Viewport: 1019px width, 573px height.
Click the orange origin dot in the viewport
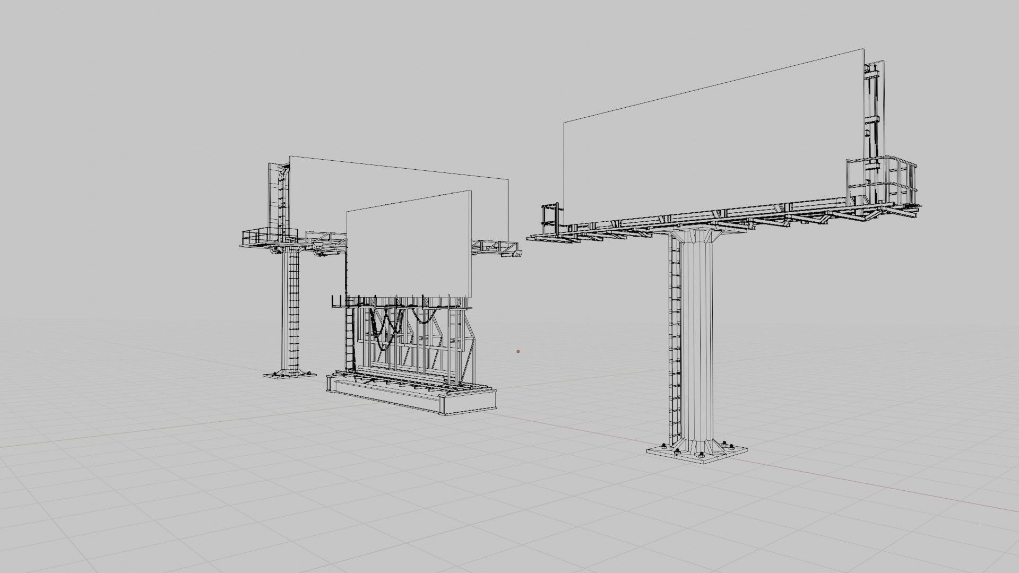click(518, 351)
